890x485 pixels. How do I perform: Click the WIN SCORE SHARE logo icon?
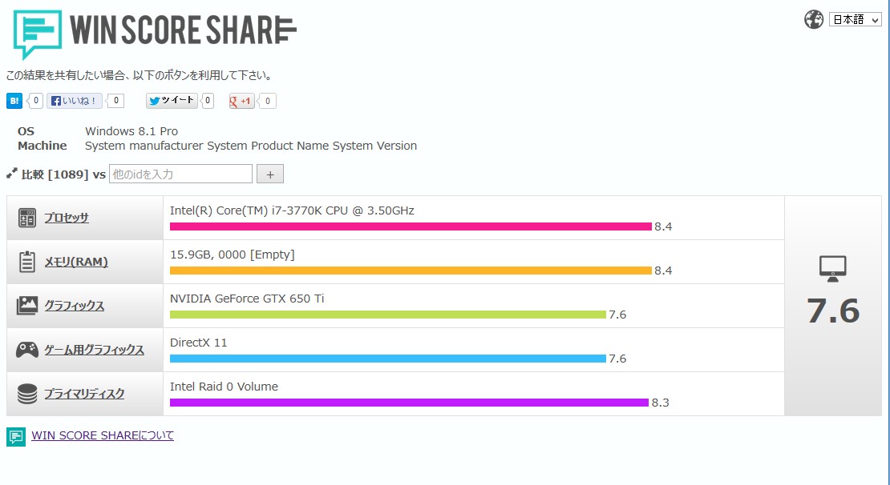point(38,34)
